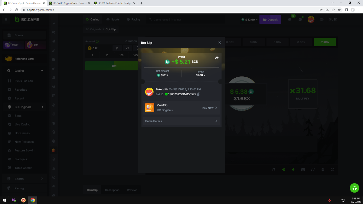Collapse the Casino sidebar section
363x204 pixels.
[x=42, y=71]
